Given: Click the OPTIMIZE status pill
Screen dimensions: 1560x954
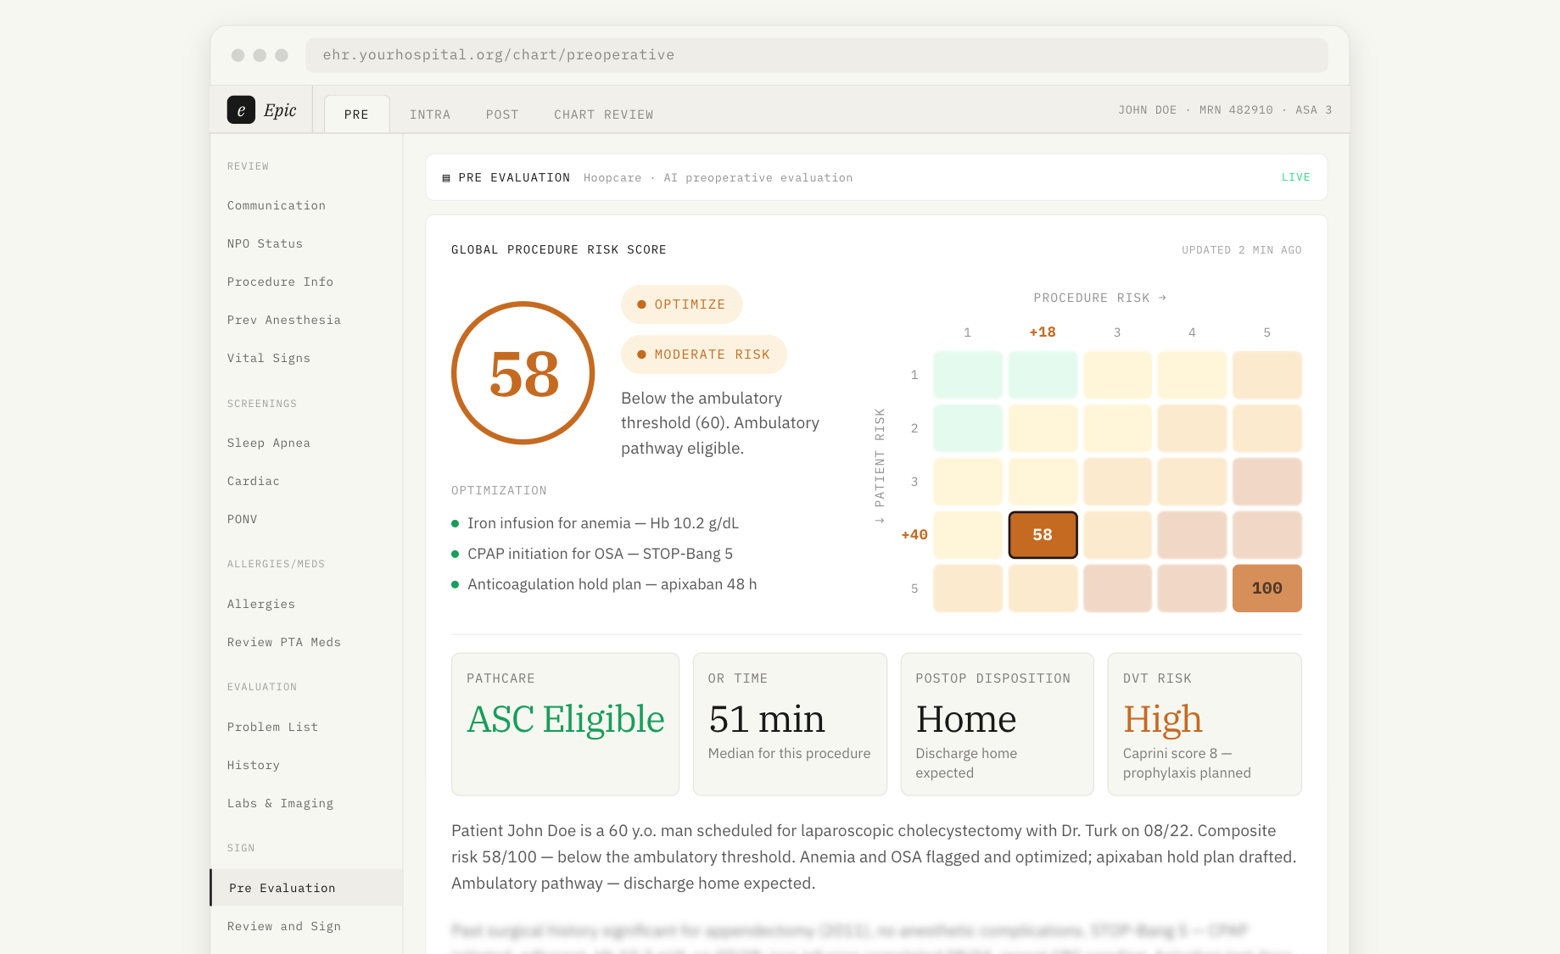Looking at the screenshot, I should [681, 304].
